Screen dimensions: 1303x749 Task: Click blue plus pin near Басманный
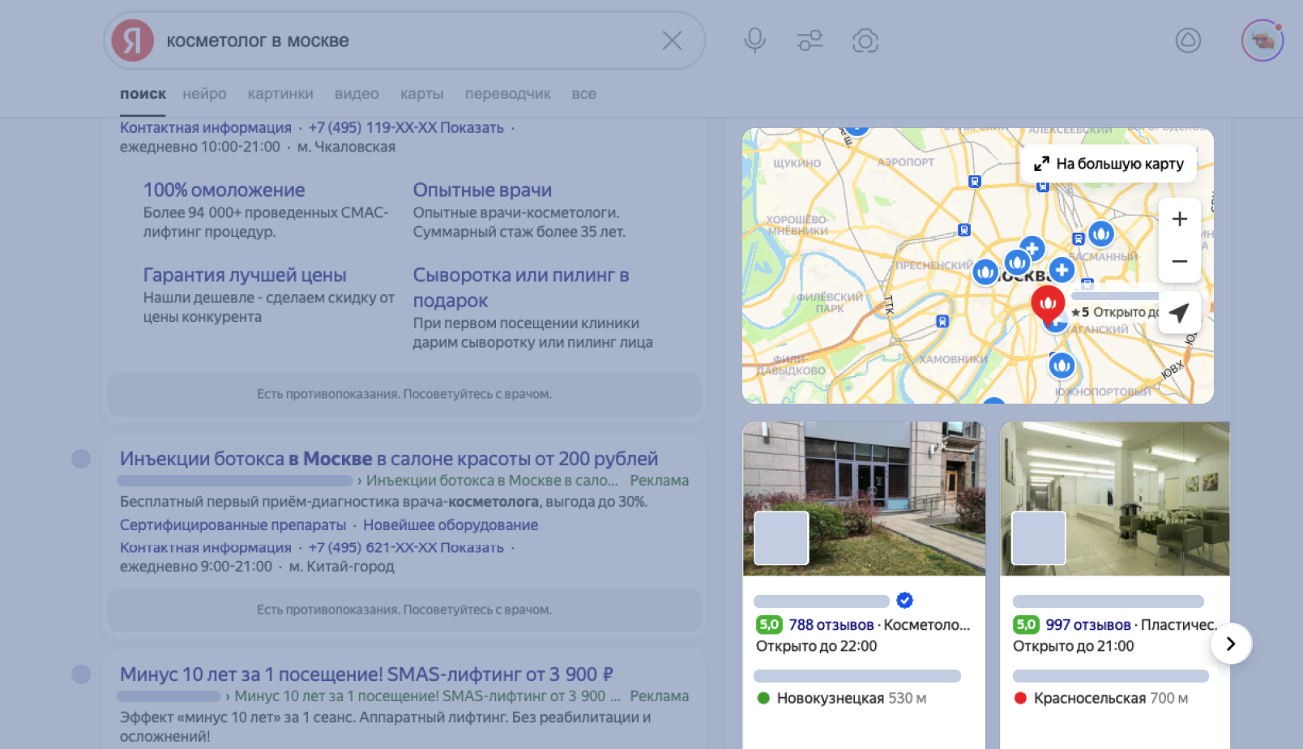point(1062,270)
